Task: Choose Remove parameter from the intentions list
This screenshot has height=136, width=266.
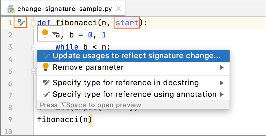Action: coord(88,67)
